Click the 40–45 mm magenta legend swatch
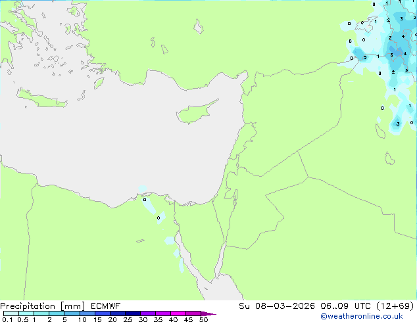 178,313
